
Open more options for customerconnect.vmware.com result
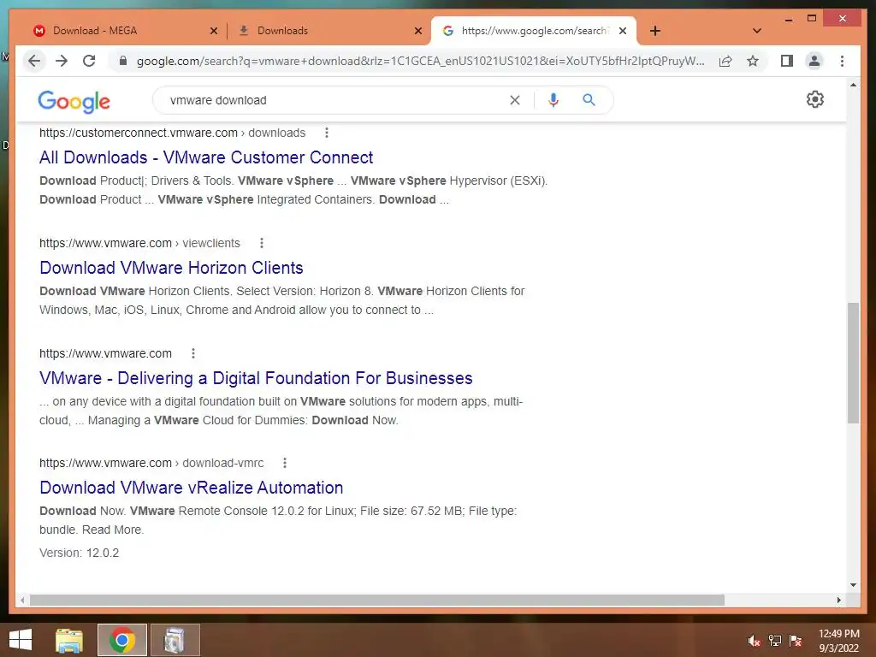tap(327, 133)
